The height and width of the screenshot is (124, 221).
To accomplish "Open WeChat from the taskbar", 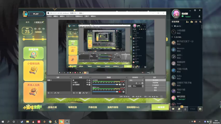I will pyautogui.click(x=61, y=122).
